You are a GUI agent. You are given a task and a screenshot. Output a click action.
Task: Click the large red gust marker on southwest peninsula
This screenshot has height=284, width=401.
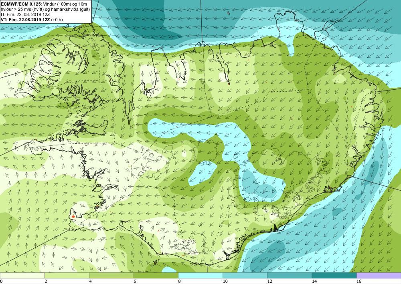point(73,217)
